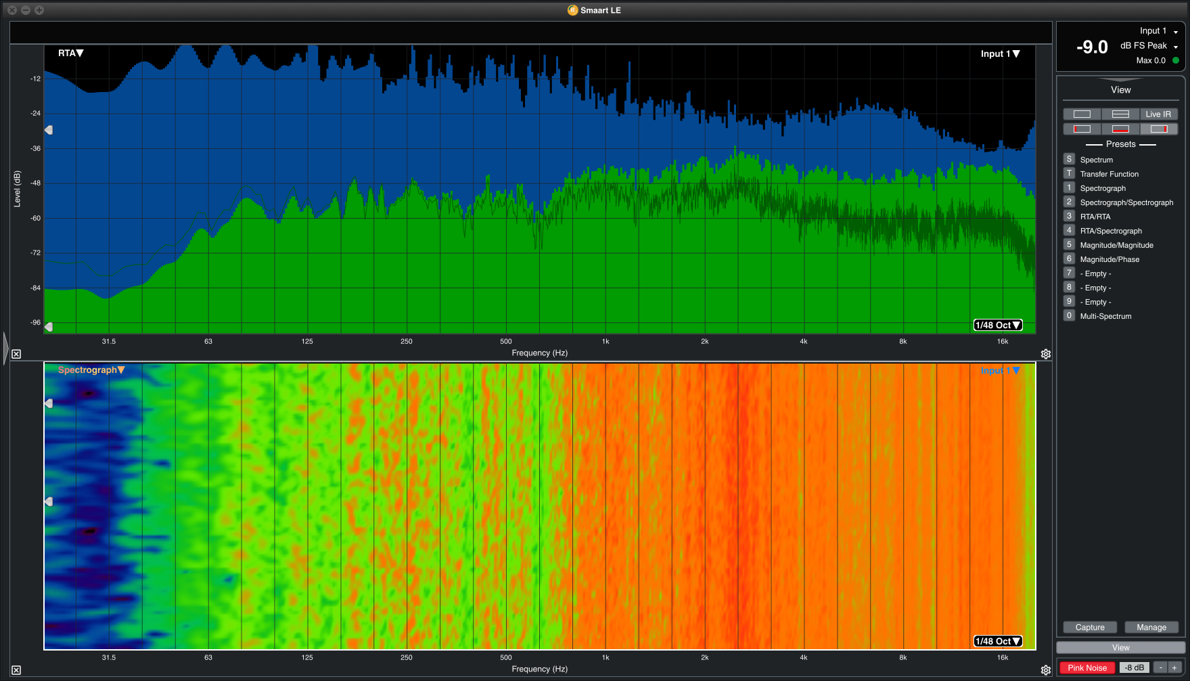Image resolution: width=1190 pixels, height=681 pixels.
Task: Click the T preset key for Transfer Function
Action: pos(1069,173)
